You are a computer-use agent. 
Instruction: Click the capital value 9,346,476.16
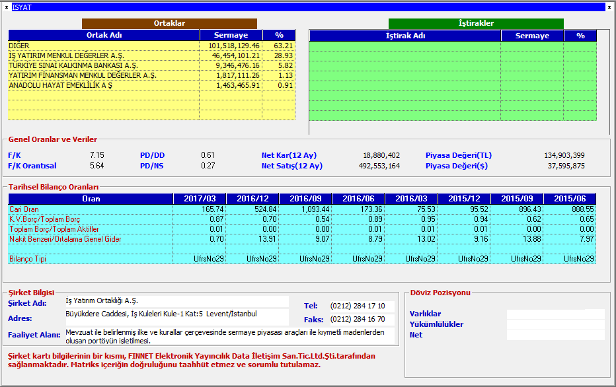237,65
